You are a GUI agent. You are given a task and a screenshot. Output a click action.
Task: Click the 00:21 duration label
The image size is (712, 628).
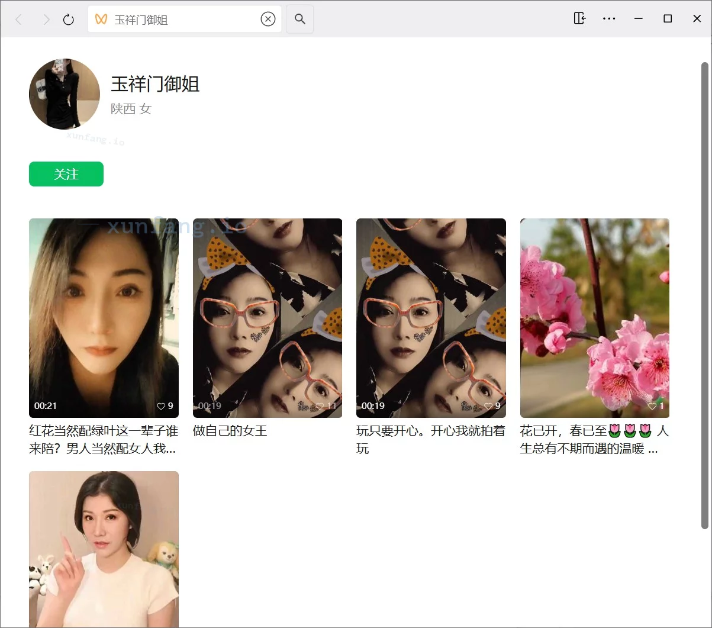coord(46,406)
